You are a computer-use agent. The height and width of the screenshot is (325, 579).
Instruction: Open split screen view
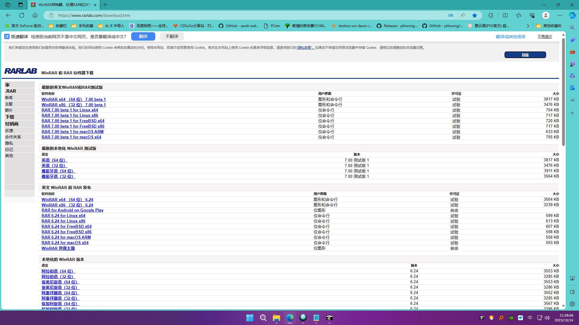pos(505,15)
